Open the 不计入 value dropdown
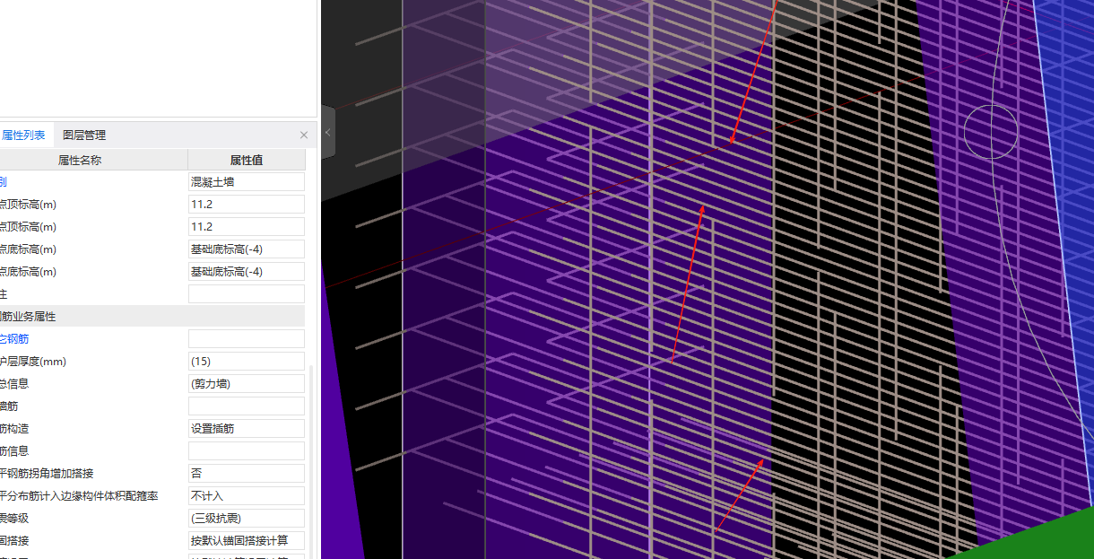This screenshot has height=559, width=1094. tap(247, 495)
